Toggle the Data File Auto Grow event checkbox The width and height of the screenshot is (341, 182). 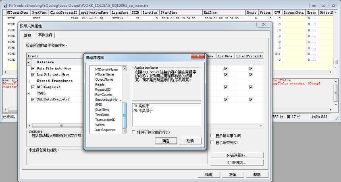coord(33,68)
